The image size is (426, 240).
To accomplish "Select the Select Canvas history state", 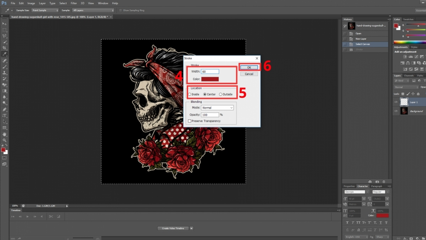I will 366,44.
